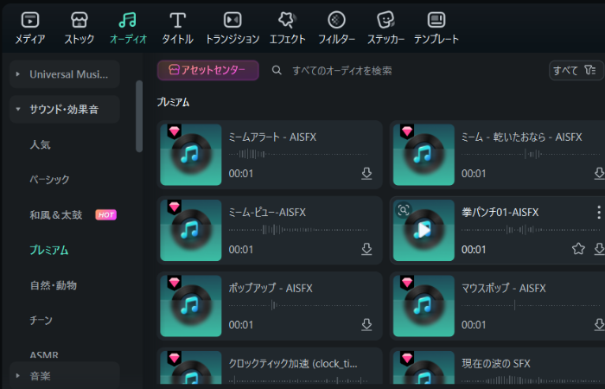This screenshot has height=389, width=605.
Task: Open the エフェクト tab
Action: (x=288, y=28)
